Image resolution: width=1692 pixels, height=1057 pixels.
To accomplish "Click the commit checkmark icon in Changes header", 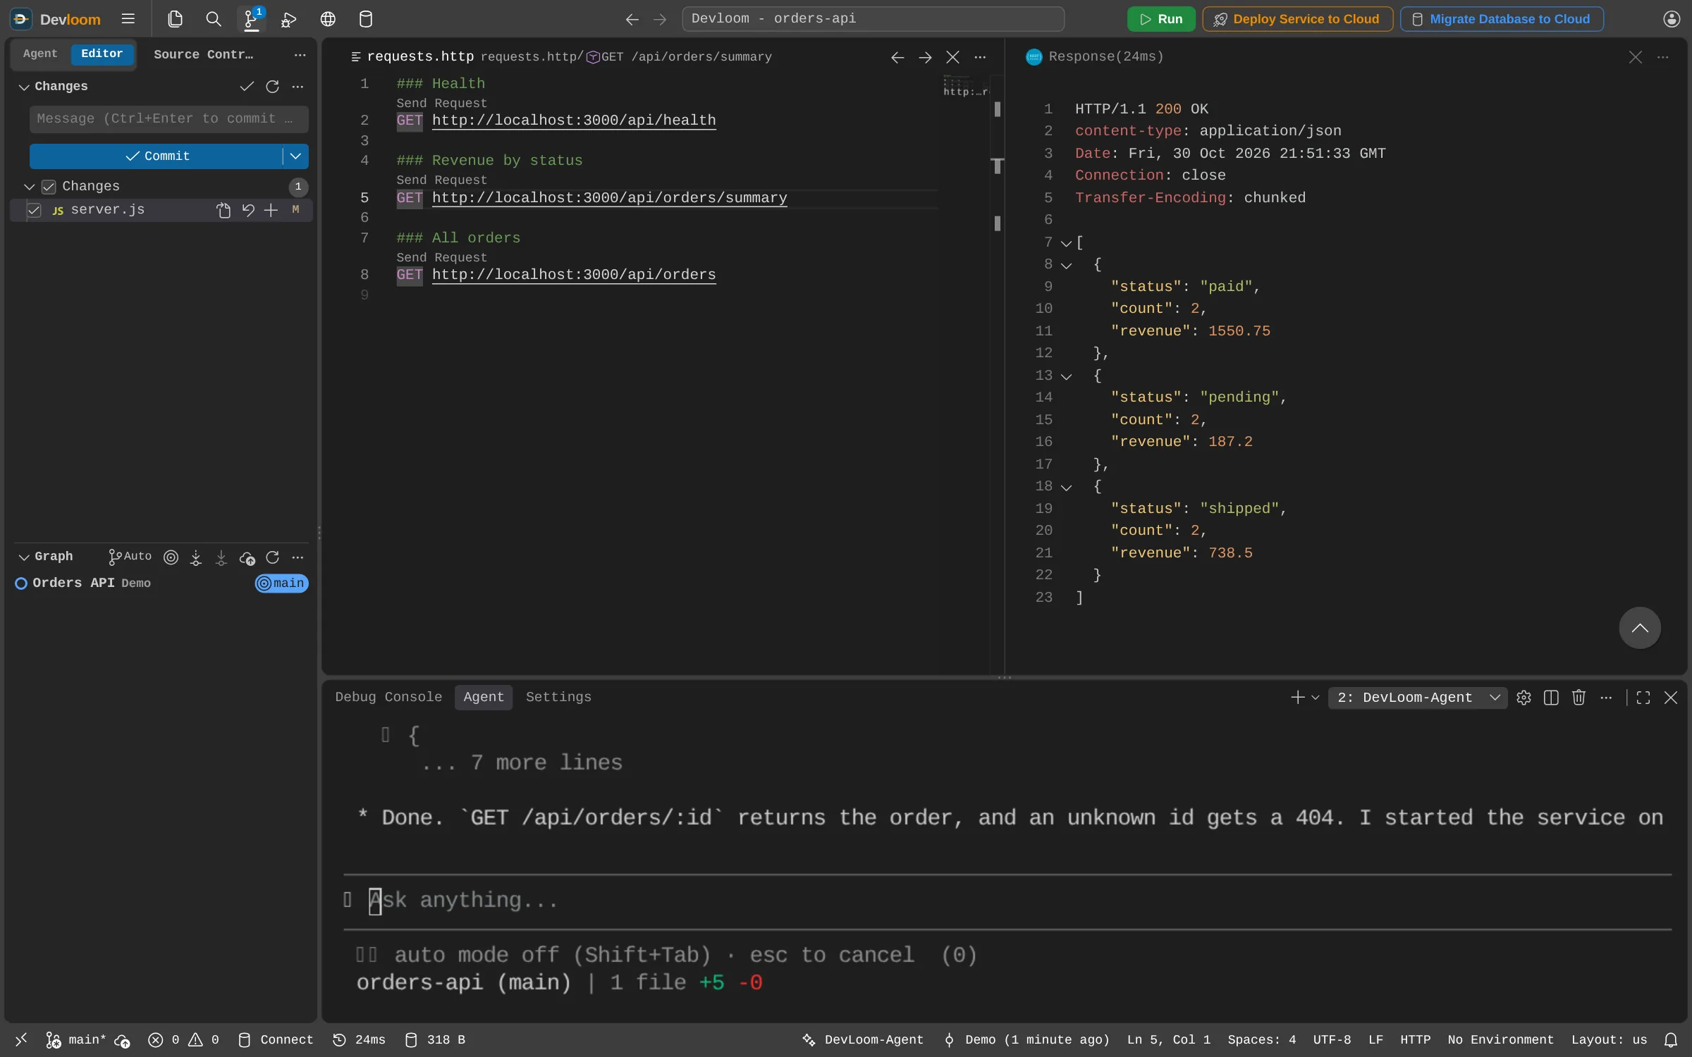I will [x=246, y=86].
